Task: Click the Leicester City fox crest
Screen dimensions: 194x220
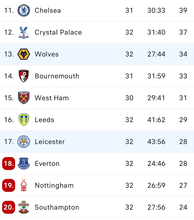Action: coord(24,141)
